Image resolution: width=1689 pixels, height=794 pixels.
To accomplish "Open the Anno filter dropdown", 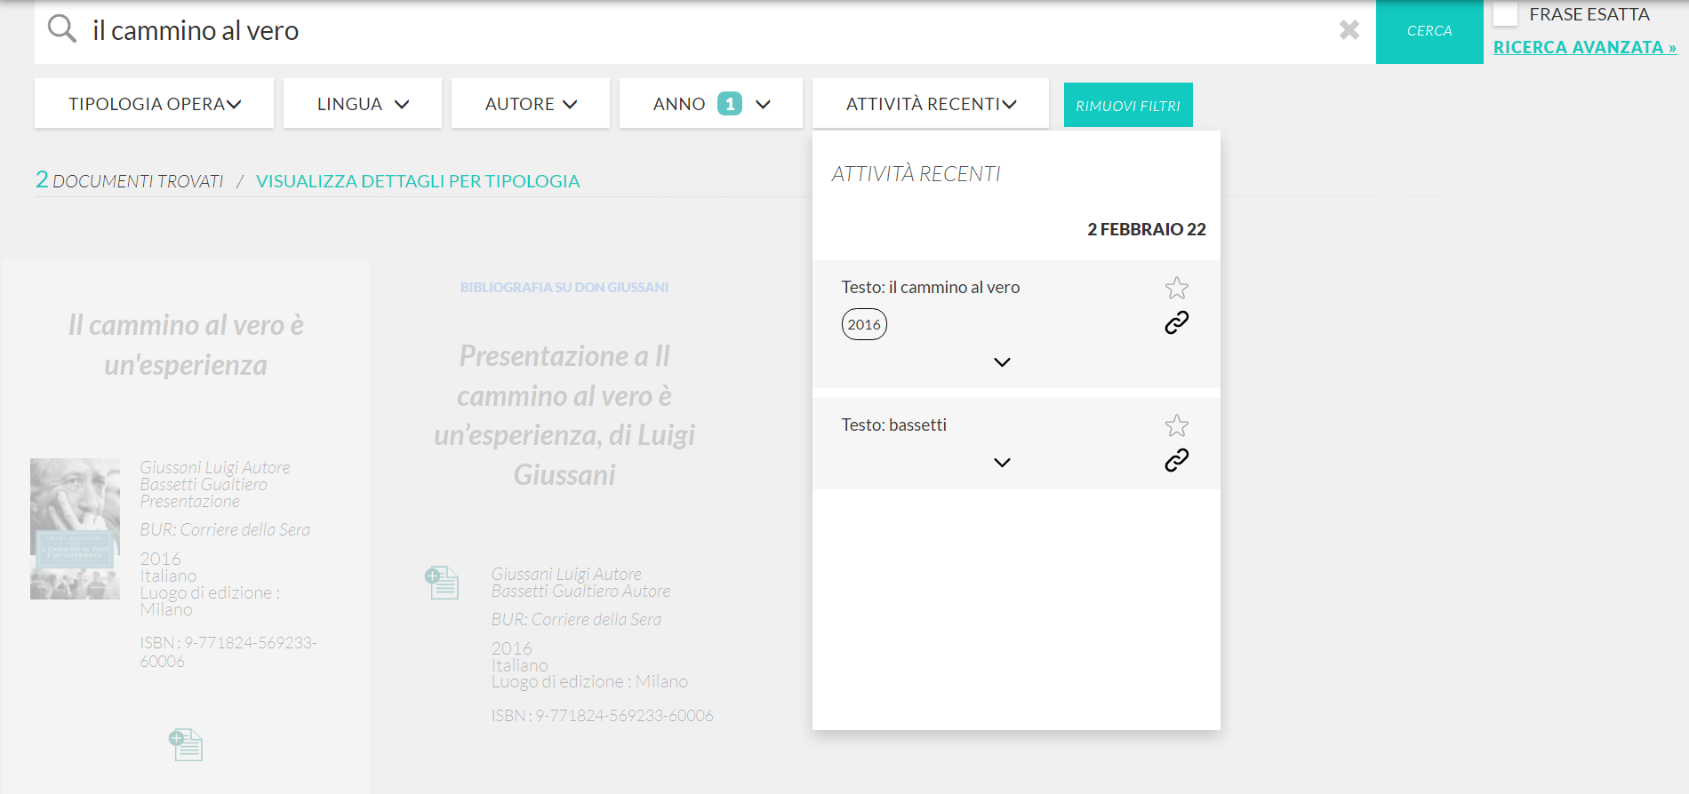I will (710, 104).
